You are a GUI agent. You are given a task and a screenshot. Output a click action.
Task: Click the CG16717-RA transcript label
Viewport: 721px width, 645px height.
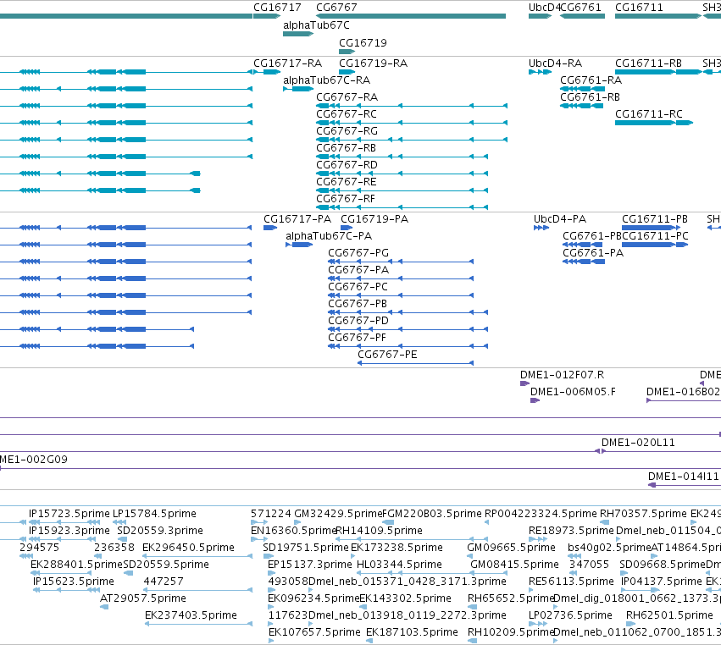tap(288, 63)
